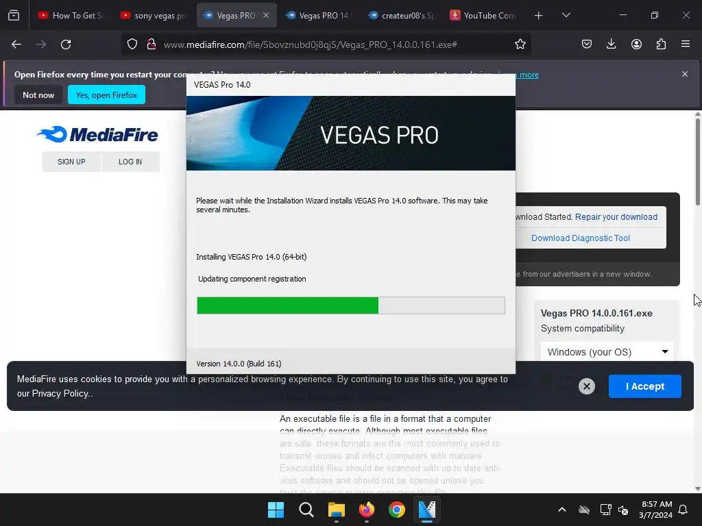Image resolution: width=702 pixels, height=526 pixels.
Task: Open the 'Windows (your OS)' compatibility dropdown
Action: [x=607, y=352]
